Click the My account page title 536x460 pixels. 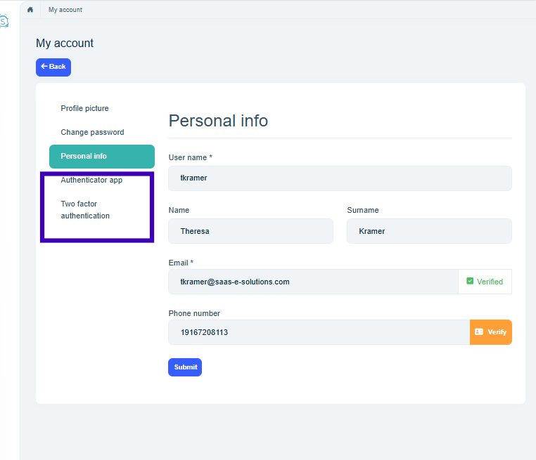(x=65, y=44)
